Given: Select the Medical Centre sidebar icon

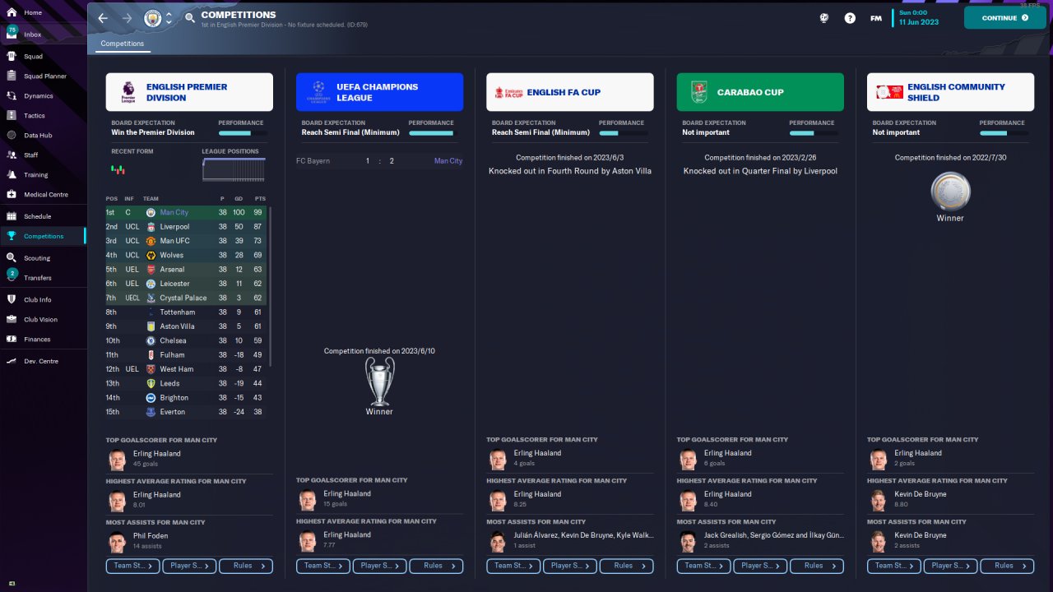Looking at the screenshot, I should point(12,194).
